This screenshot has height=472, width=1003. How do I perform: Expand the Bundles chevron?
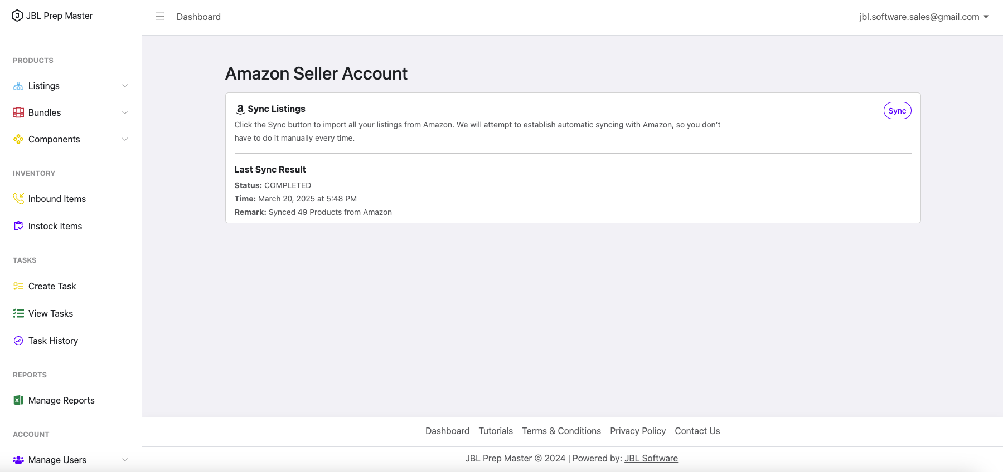(x=125, y=112)
